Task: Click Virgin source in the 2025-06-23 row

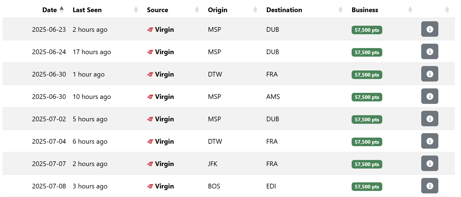Action: (160, 30)
